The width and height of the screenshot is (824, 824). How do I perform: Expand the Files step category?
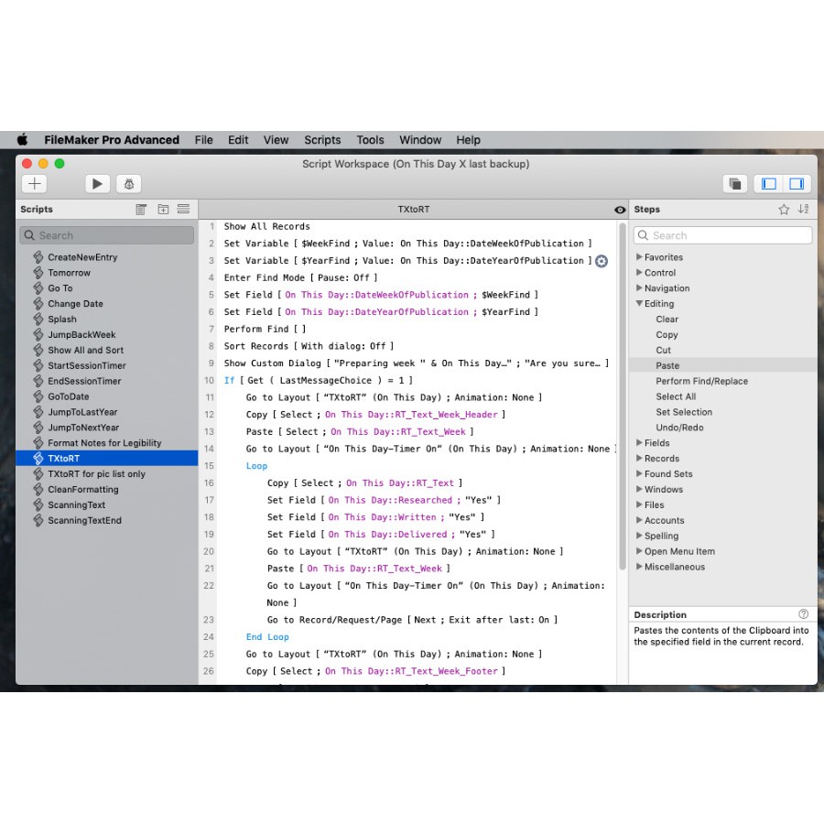[639, 504]
